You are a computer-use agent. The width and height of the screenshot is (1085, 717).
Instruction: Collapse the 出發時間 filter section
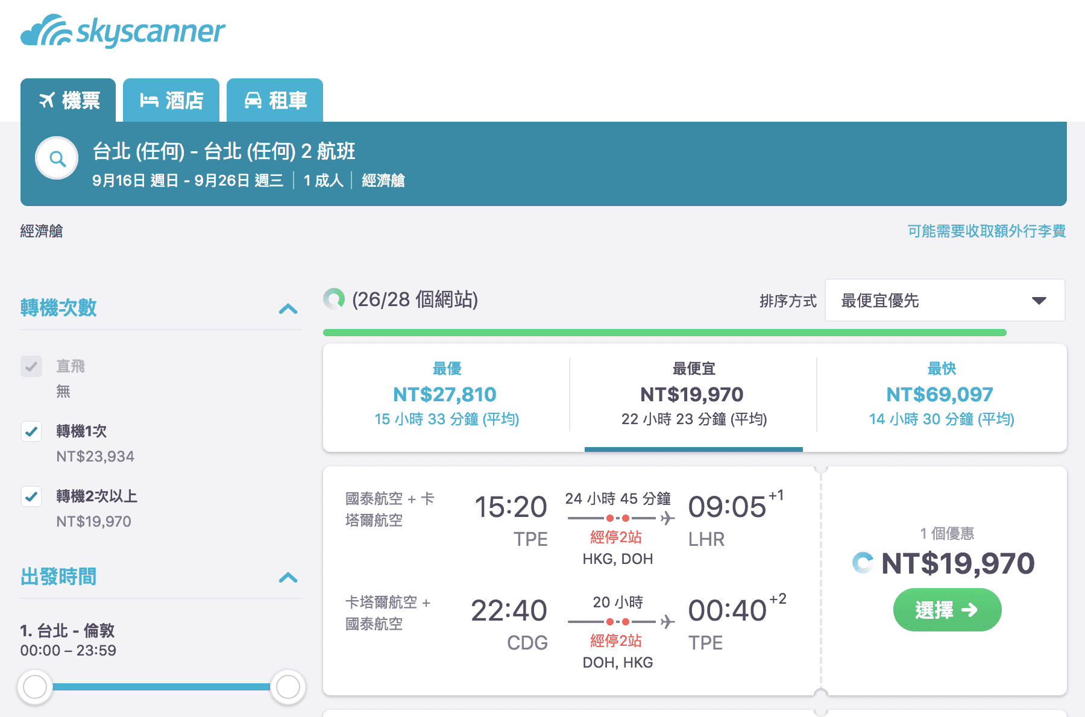point(288,577)
